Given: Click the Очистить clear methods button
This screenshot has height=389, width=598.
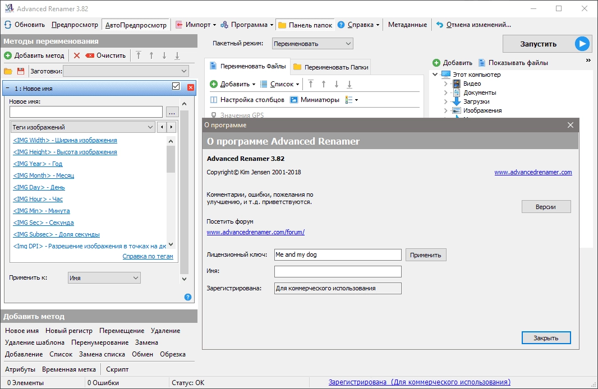Looking at the screenshot, I should click(106, 55).
